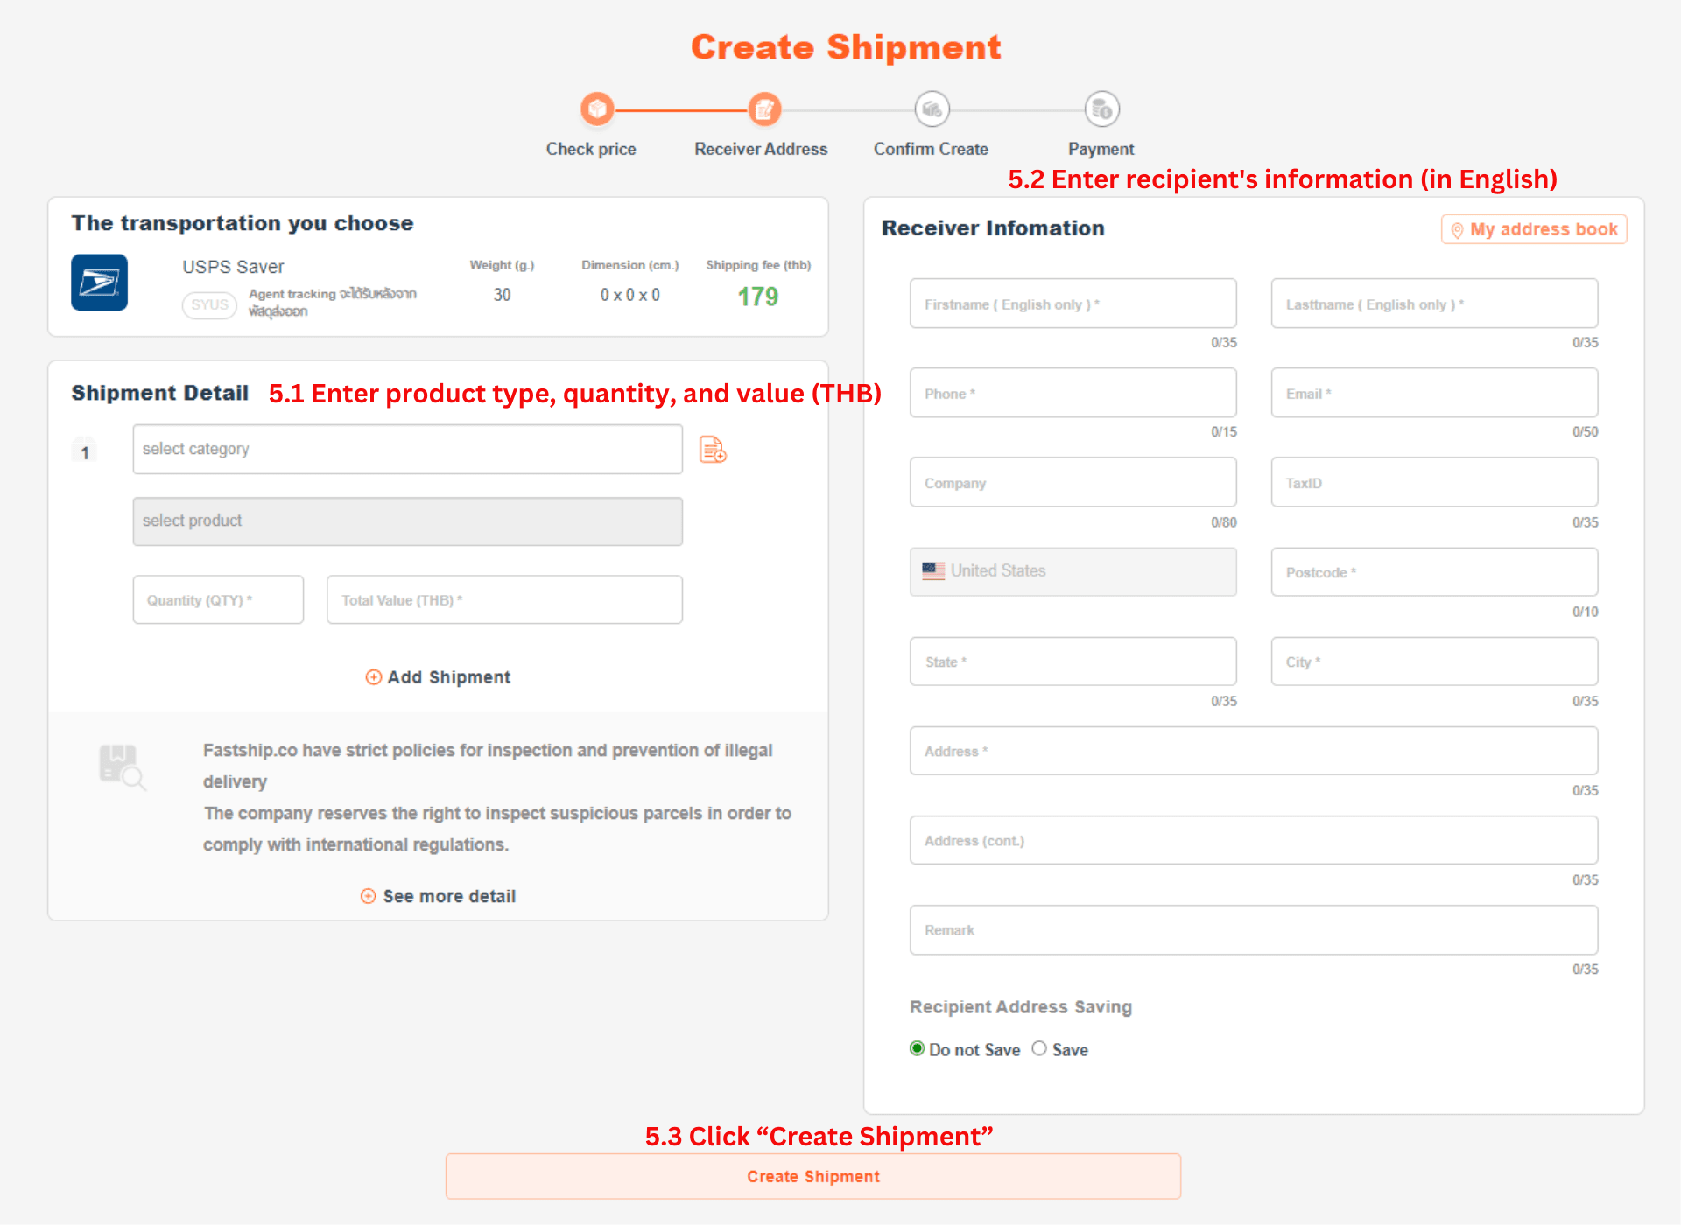Go to the Receiver Address step label
Viewport: 1681px width, 1225px height.
pyautogui.click(x=761, y=149)
